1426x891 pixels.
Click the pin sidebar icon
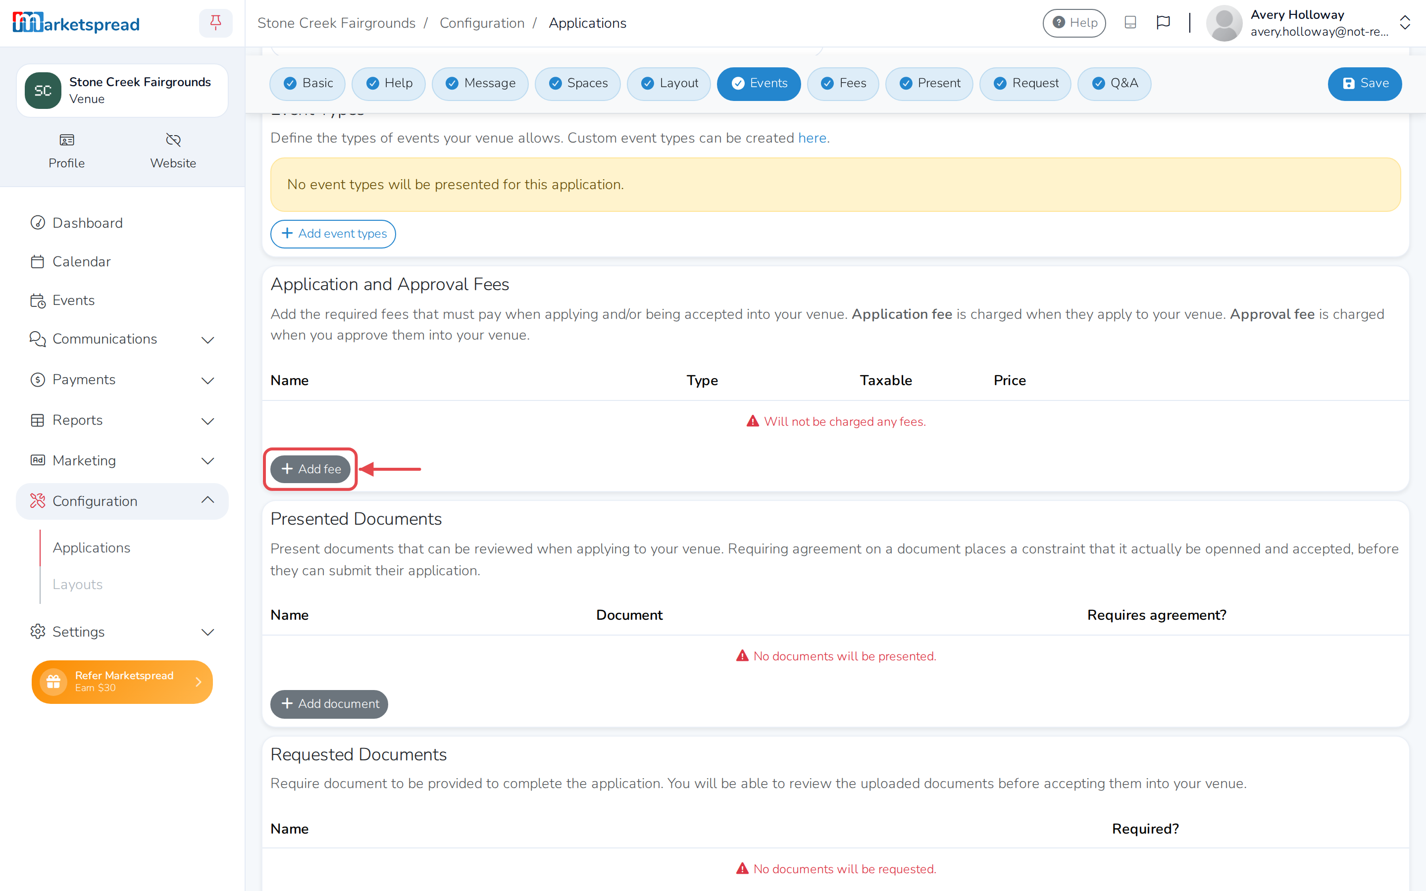[x=216, y=23]
